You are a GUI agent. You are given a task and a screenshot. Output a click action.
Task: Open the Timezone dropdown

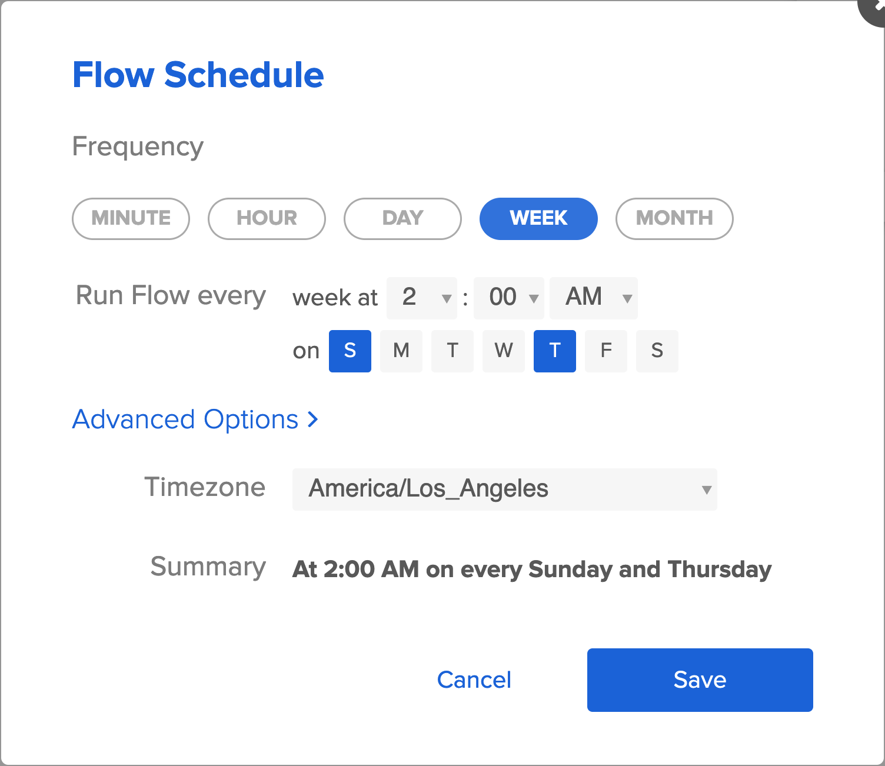(505, 489)
